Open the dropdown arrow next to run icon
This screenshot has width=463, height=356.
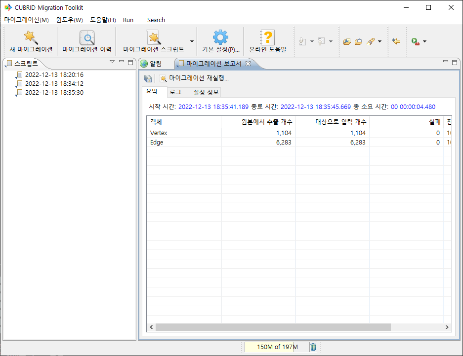[424, 42]
